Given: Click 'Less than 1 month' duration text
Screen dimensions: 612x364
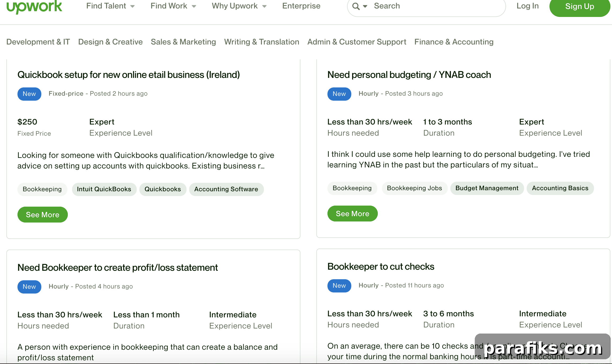Looking at the screenshot, I should pyautogui.click(x=147, y=315).
